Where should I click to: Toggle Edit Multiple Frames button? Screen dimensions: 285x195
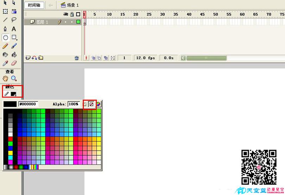click(x=106, y=58)
